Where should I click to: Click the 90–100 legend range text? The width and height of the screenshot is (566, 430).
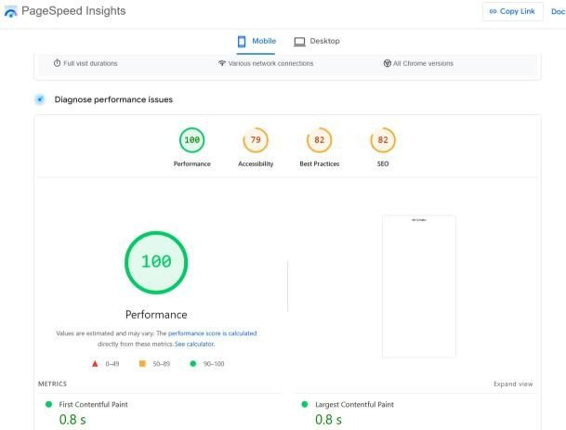[x=214, y=364]
